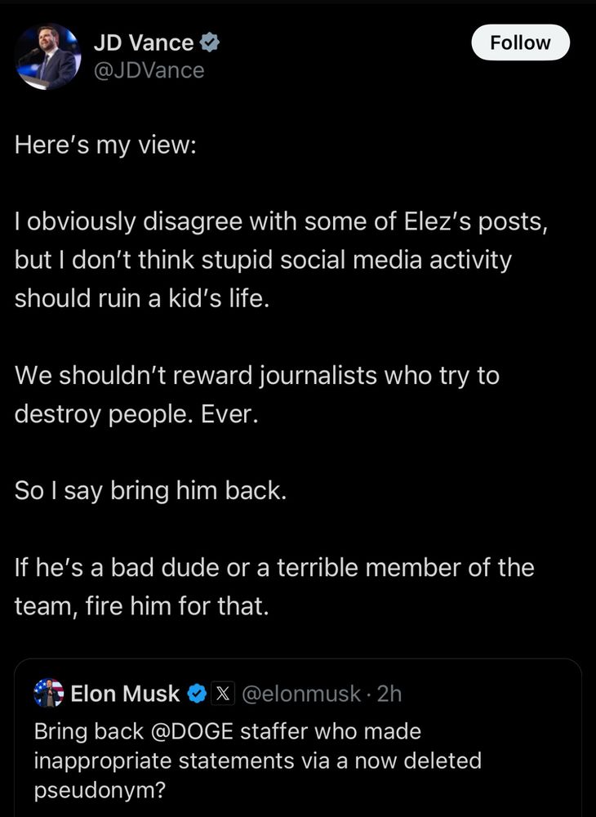
Task: Open the JD Vance display name
Action: click(144, 43)
